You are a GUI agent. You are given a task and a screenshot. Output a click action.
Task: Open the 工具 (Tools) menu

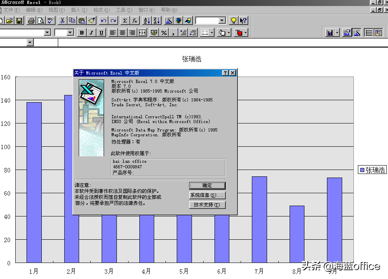coord(124,10)
